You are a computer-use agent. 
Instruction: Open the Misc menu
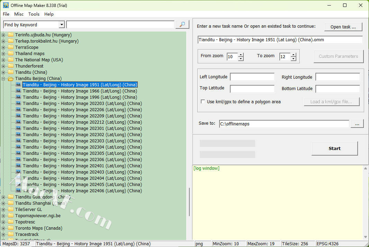tap(19, 14)
